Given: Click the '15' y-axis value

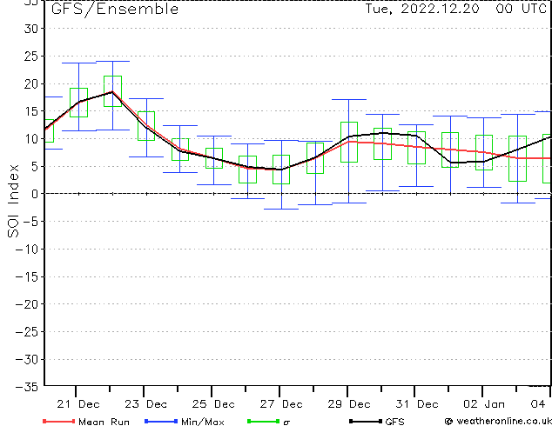Looking at the screenshot, I should (x=31, y=111).
